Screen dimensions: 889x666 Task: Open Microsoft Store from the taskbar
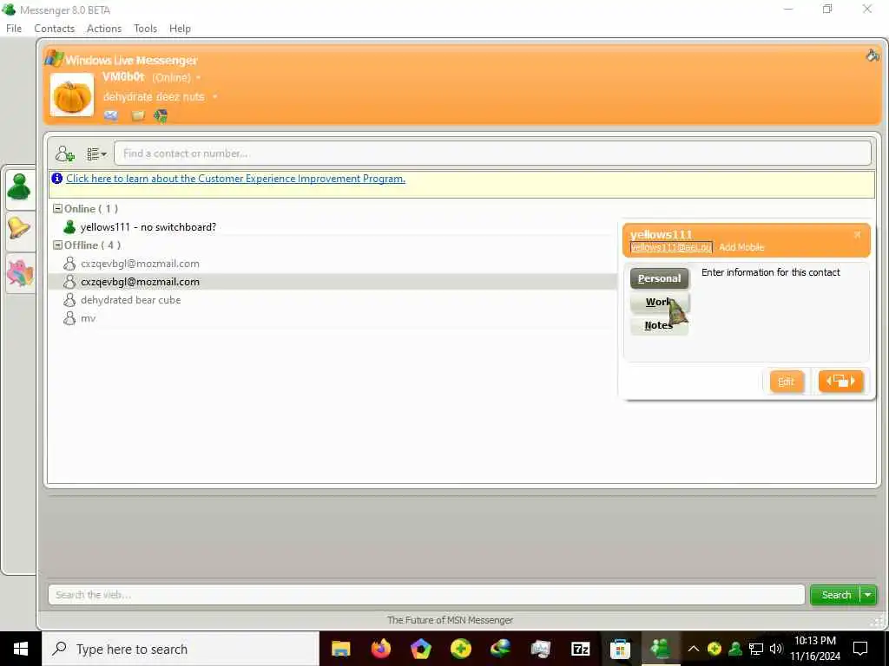[x=620, y=649]
